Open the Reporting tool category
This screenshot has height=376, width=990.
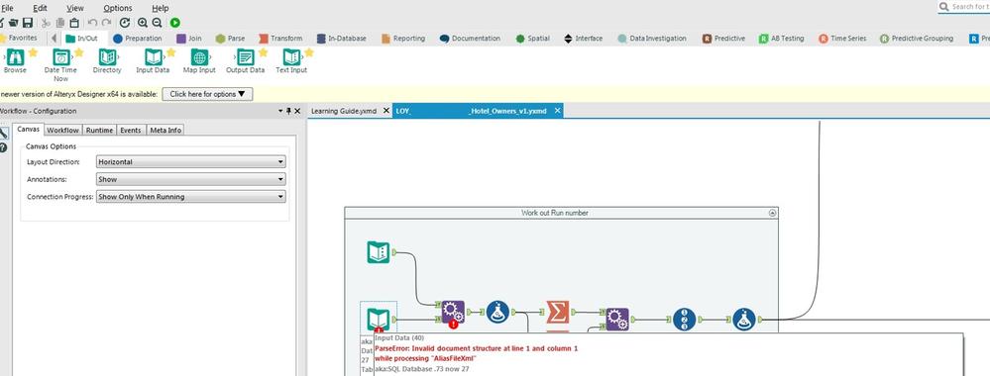point(402,39)
